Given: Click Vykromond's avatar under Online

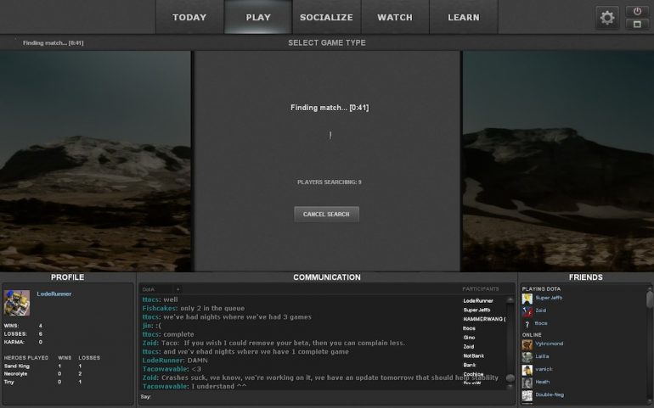Looking at the screenshot, I should coord(527,344).
